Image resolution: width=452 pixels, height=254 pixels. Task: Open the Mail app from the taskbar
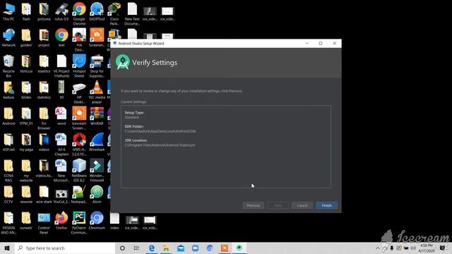click(x=181, y=248)
